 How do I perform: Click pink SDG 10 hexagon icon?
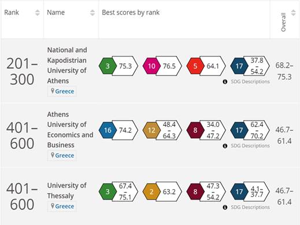[x=151, y=66]
